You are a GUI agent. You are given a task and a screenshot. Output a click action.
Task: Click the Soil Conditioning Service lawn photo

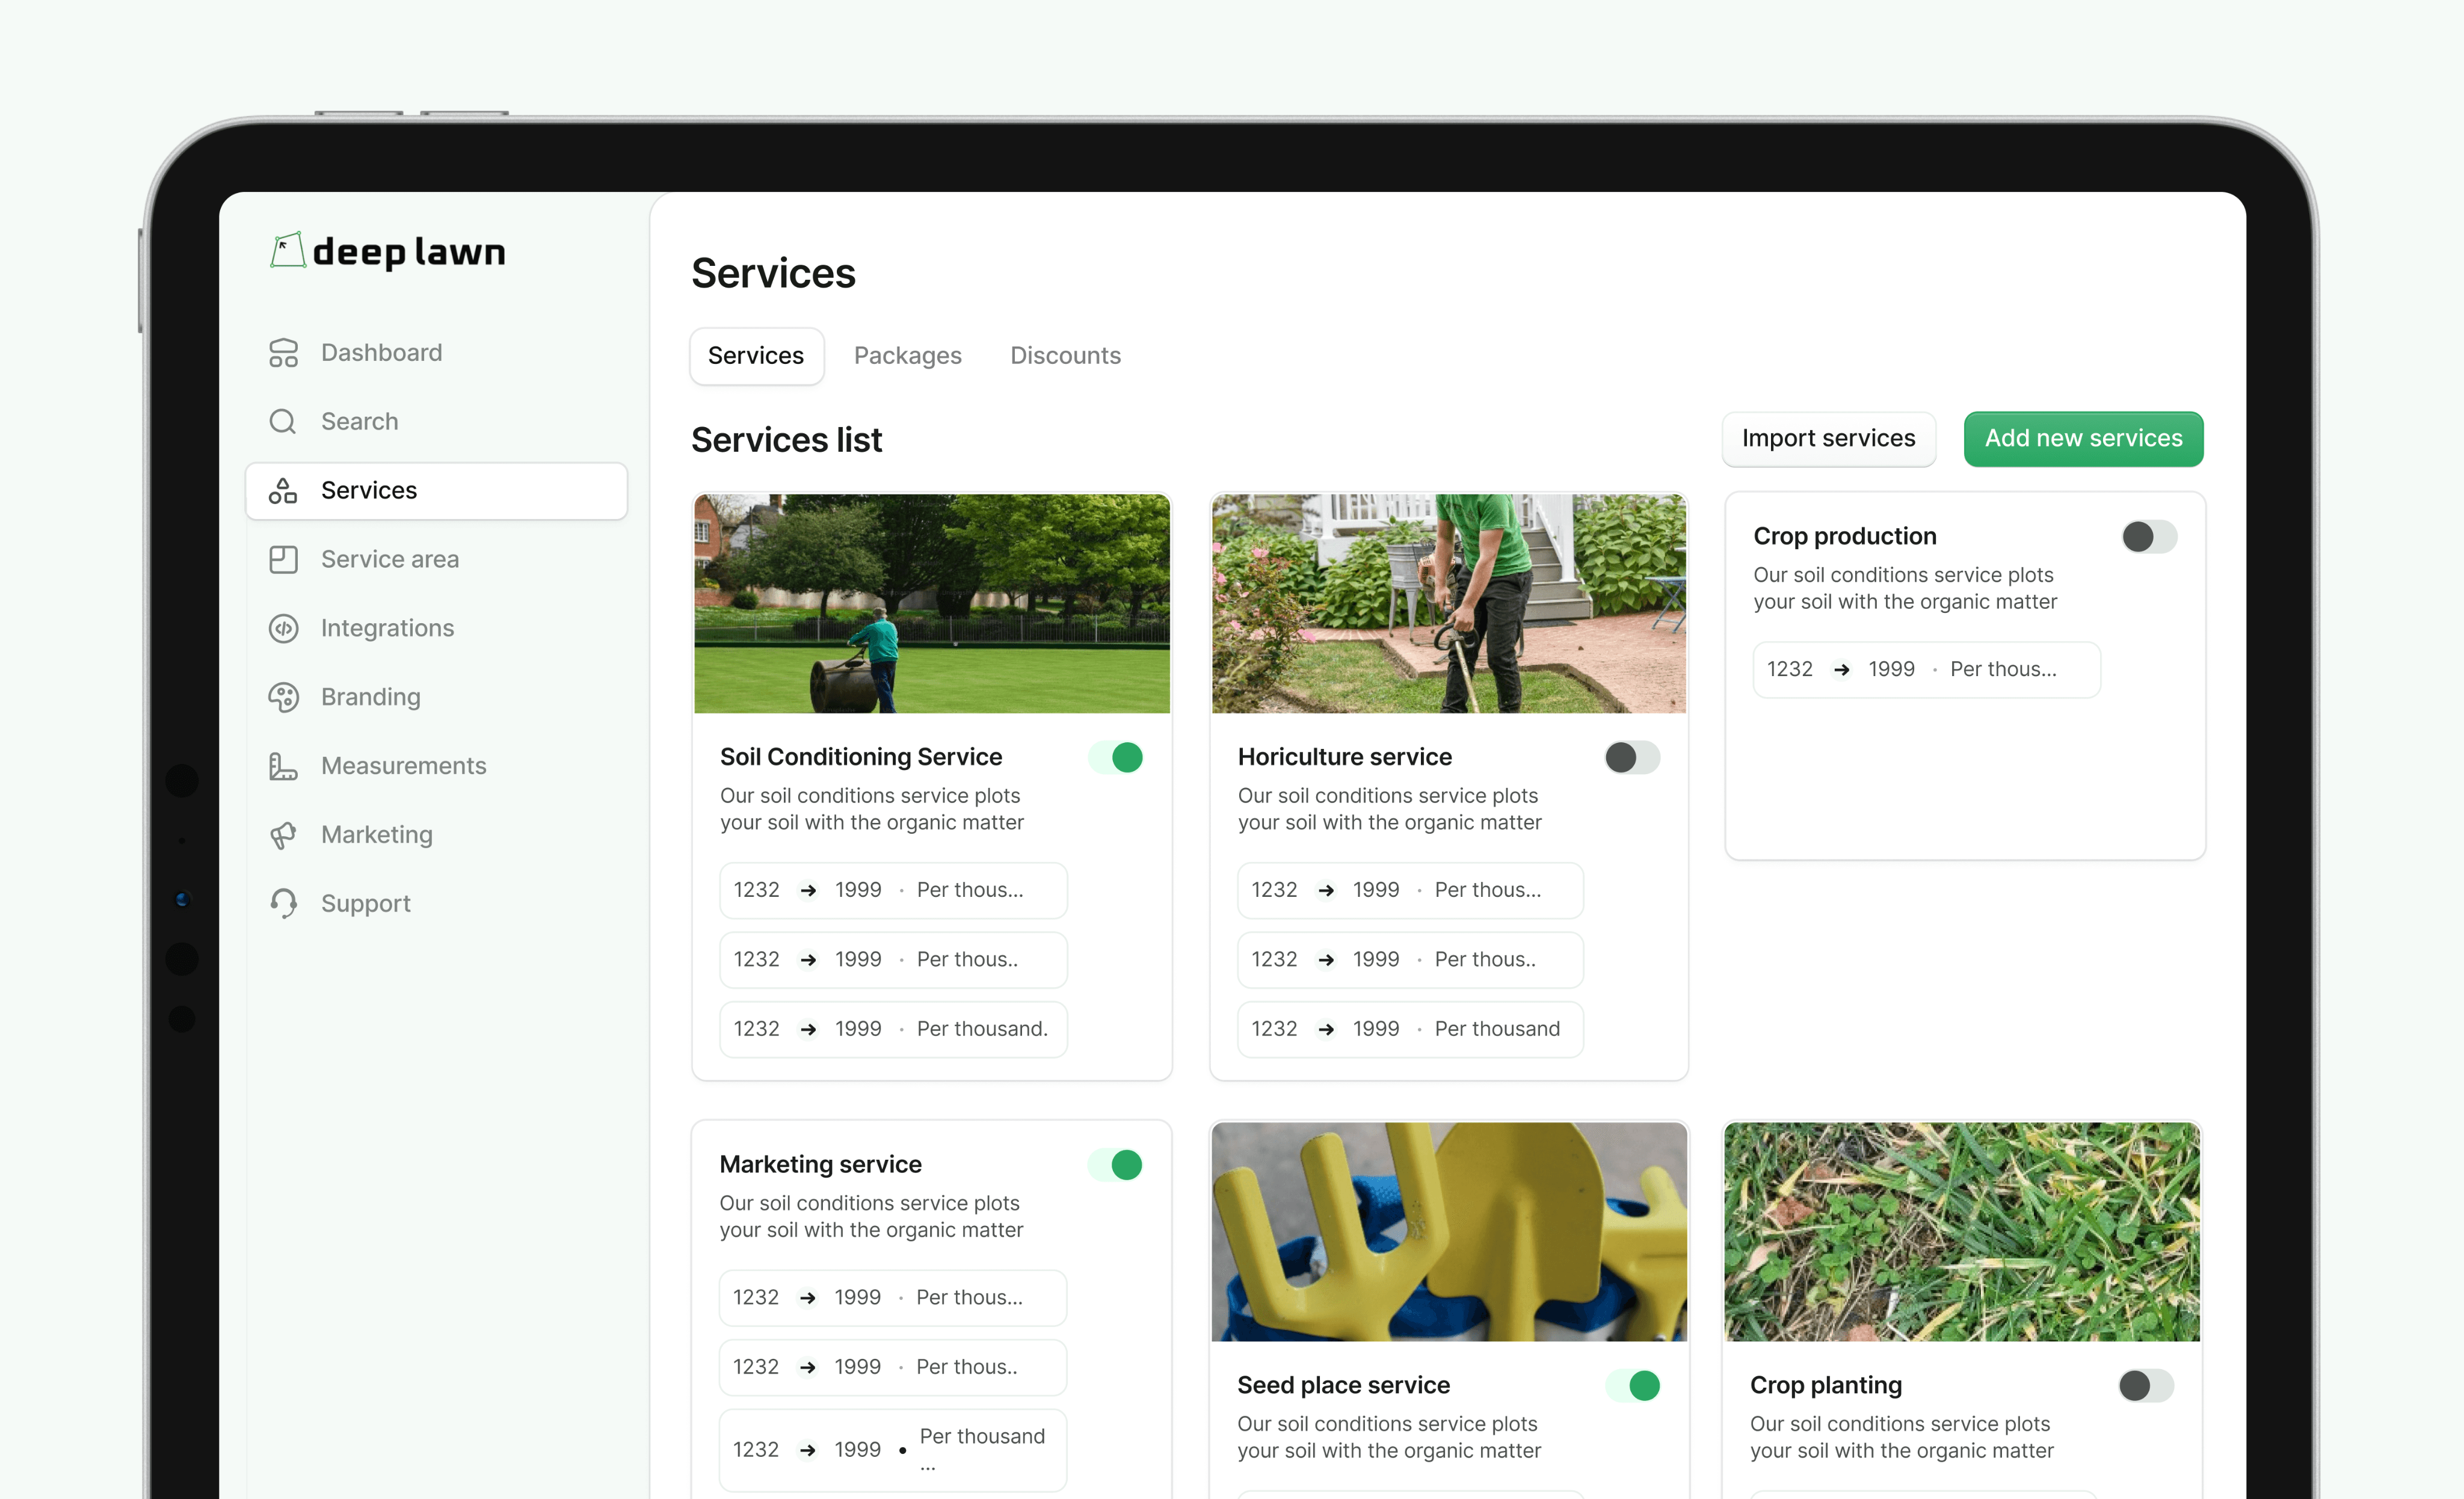931,603
